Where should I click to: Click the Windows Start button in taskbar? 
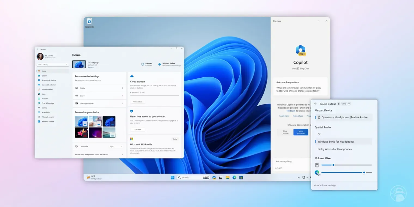pyautogui.click(x=172, y=178)
